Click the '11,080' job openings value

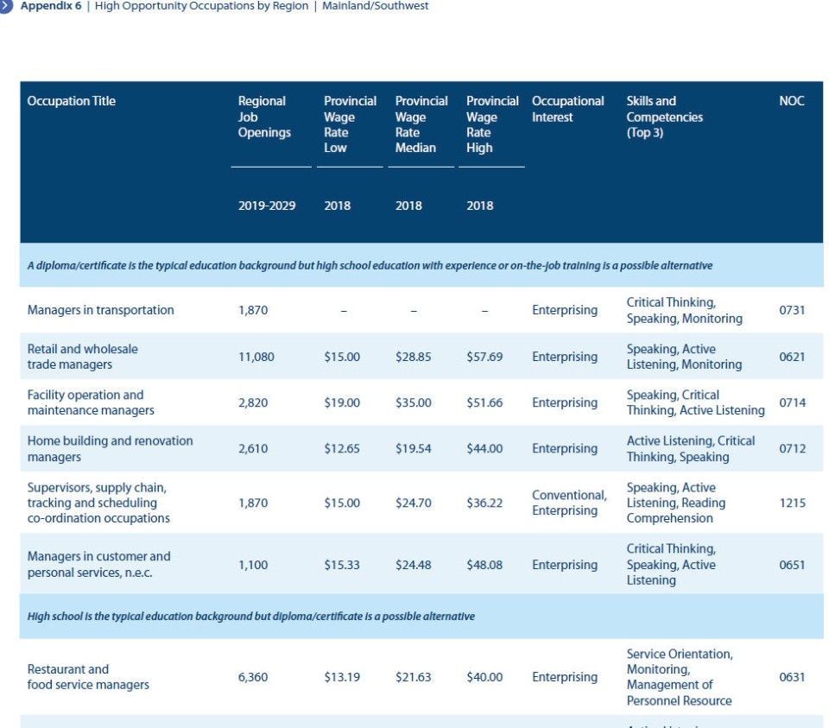click(256, 357)
